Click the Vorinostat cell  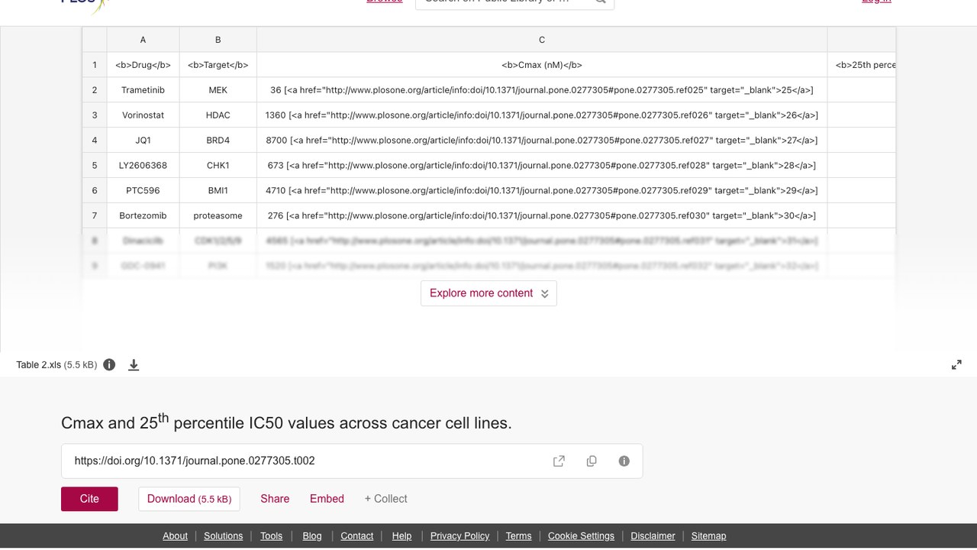coord(143,115)
